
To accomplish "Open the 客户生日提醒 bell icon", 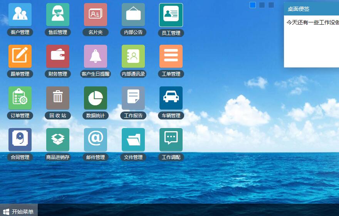I will 96,56.
